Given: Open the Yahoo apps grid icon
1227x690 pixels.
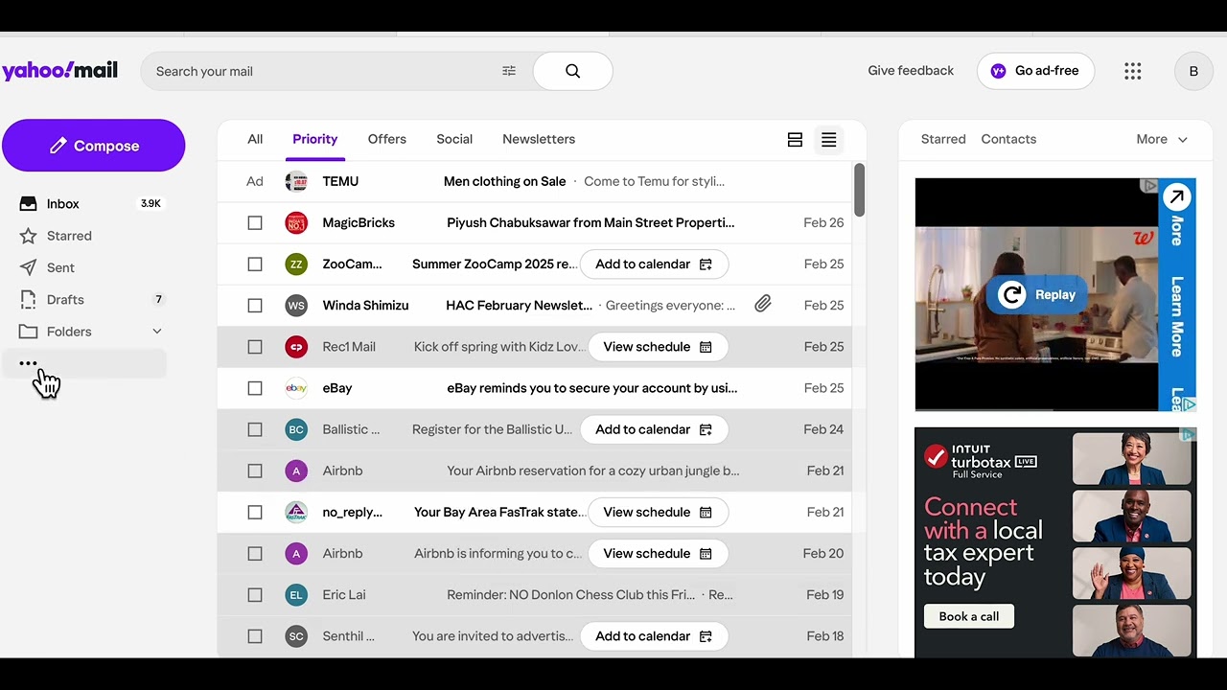Looking at the screenshot, I should coord(1132,71).
